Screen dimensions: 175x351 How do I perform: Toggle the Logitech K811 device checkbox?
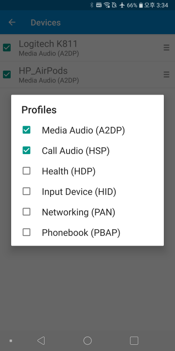[x=7, y=47]
